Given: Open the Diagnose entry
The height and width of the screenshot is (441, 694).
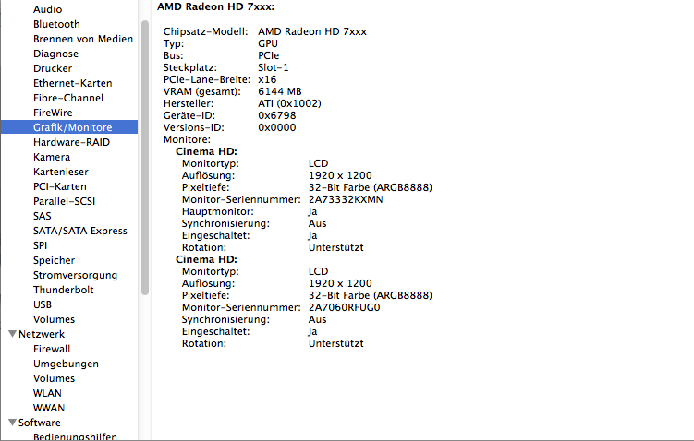Looking at the screenshot, I should coord(55,54).
